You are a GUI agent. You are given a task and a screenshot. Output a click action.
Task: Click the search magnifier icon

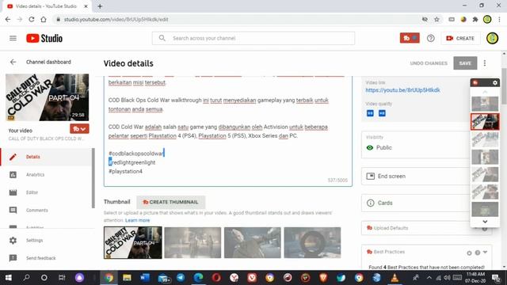click(162, 38)
